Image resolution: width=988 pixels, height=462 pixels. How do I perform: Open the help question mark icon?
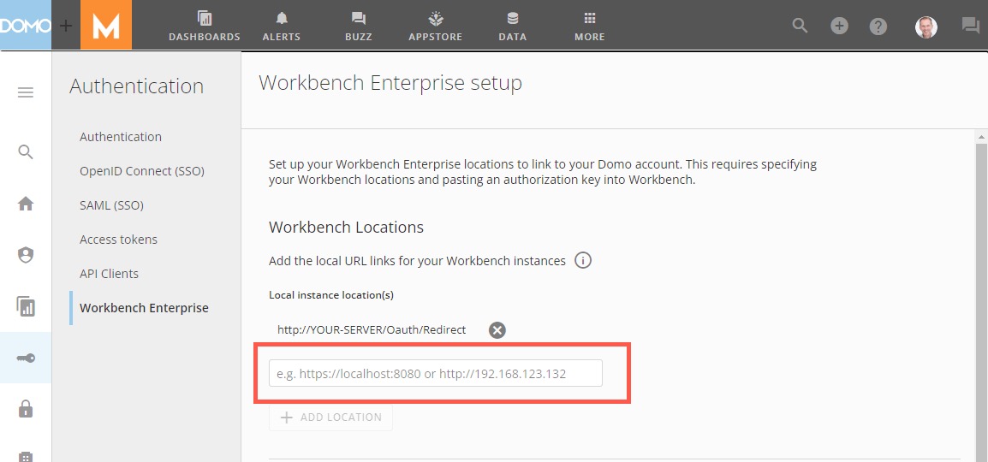(878, 27)
